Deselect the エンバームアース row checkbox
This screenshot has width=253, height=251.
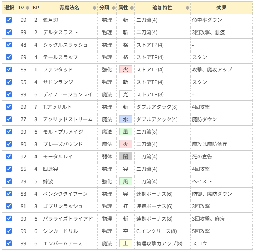pos(9,243)
